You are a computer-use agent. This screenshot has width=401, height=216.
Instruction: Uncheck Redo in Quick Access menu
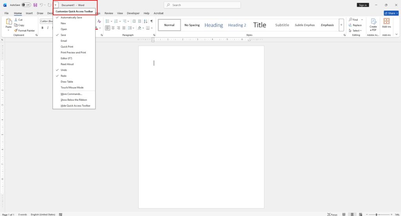click(74, 76)
